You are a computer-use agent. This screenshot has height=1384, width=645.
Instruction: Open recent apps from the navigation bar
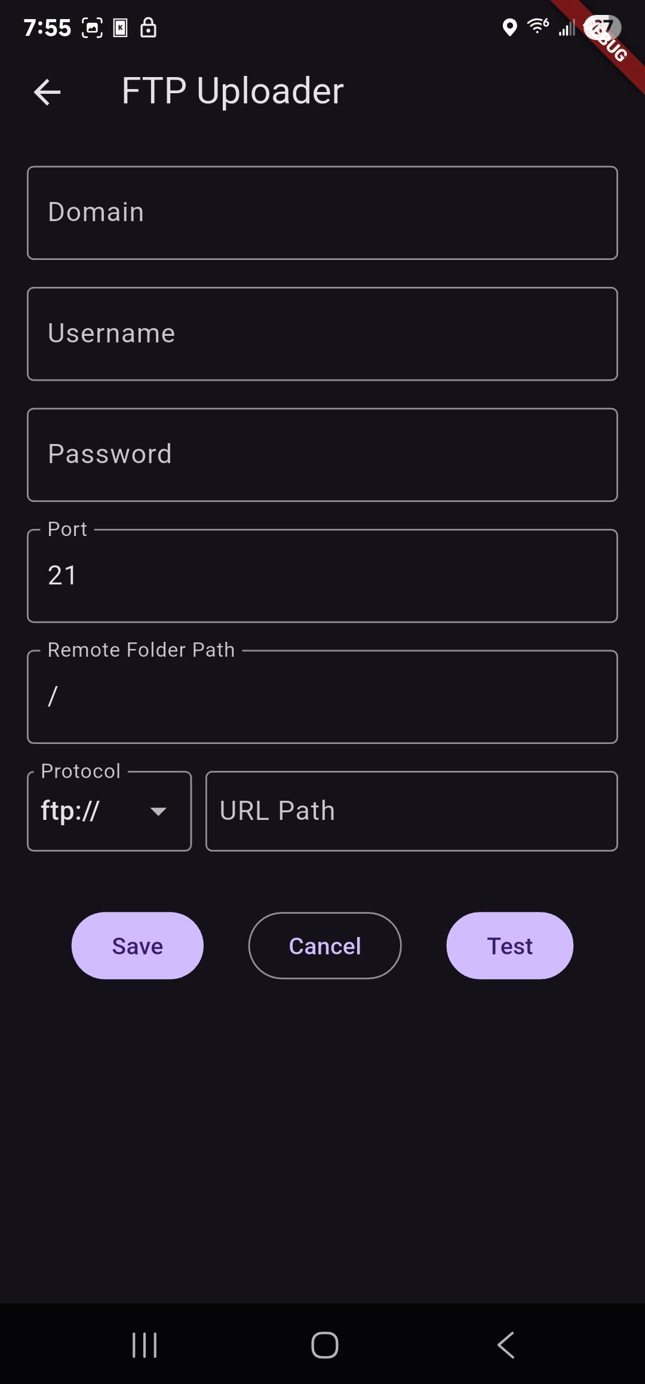tap(145, 1345)
